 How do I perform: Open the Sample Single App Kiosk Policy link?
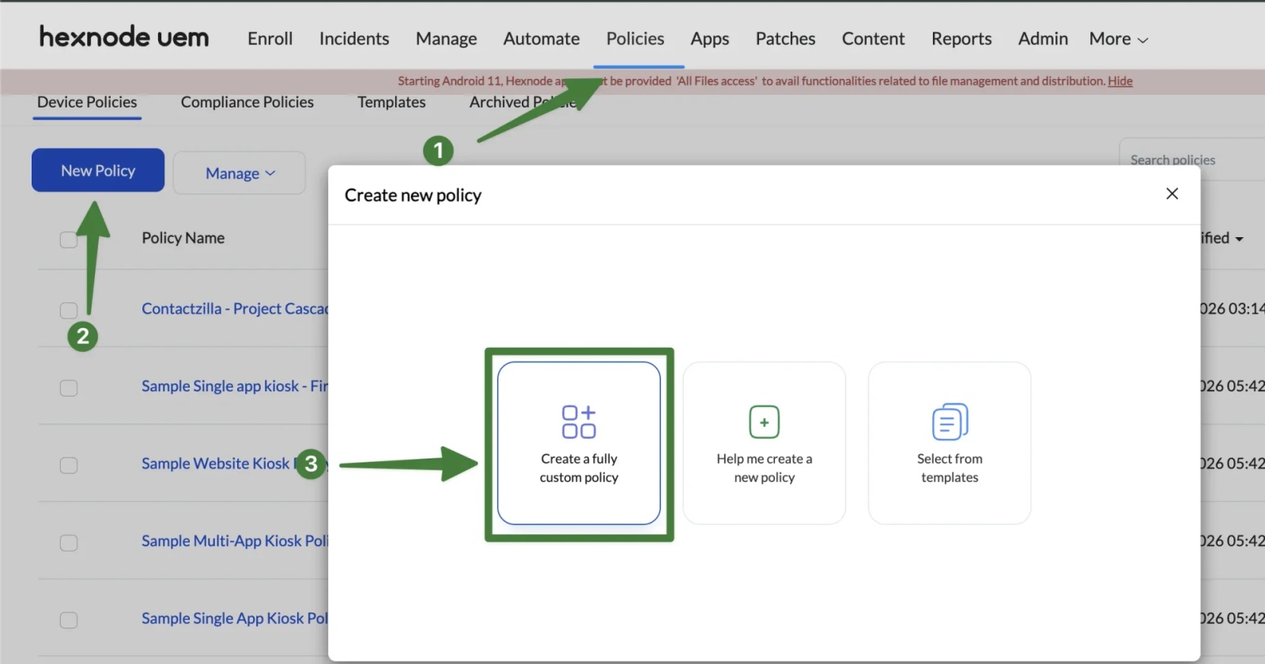234,618
